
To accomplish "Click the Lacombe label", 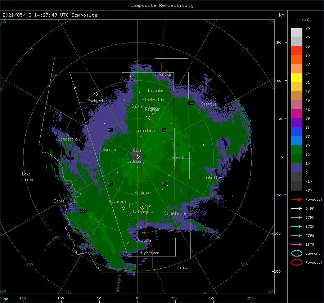I will click(x=156, y=90).
